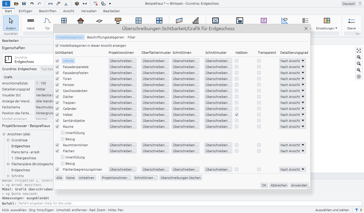
Task: Switch to Beschriftungskategorien tab
Action: (x=106, y=37)
